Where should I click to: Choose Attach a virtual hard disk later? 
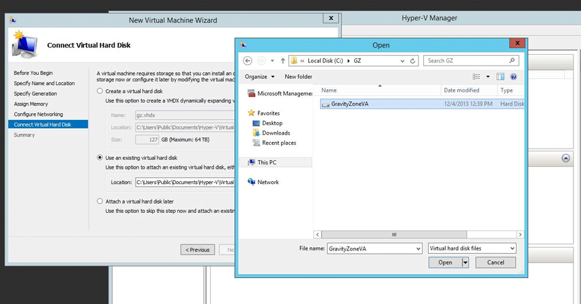pos(100,201)
